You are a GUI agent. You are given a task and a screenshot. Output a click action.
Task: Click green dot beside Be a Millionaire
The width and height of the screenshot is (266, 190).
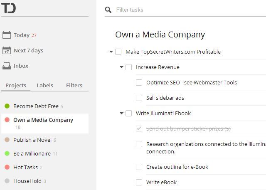point(7,154)
